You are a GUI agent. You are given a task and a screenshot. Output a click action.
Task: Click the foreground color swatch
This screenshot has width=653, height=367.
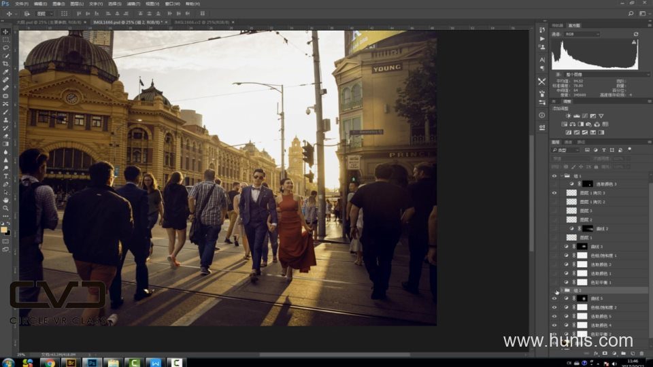(5, 228)
